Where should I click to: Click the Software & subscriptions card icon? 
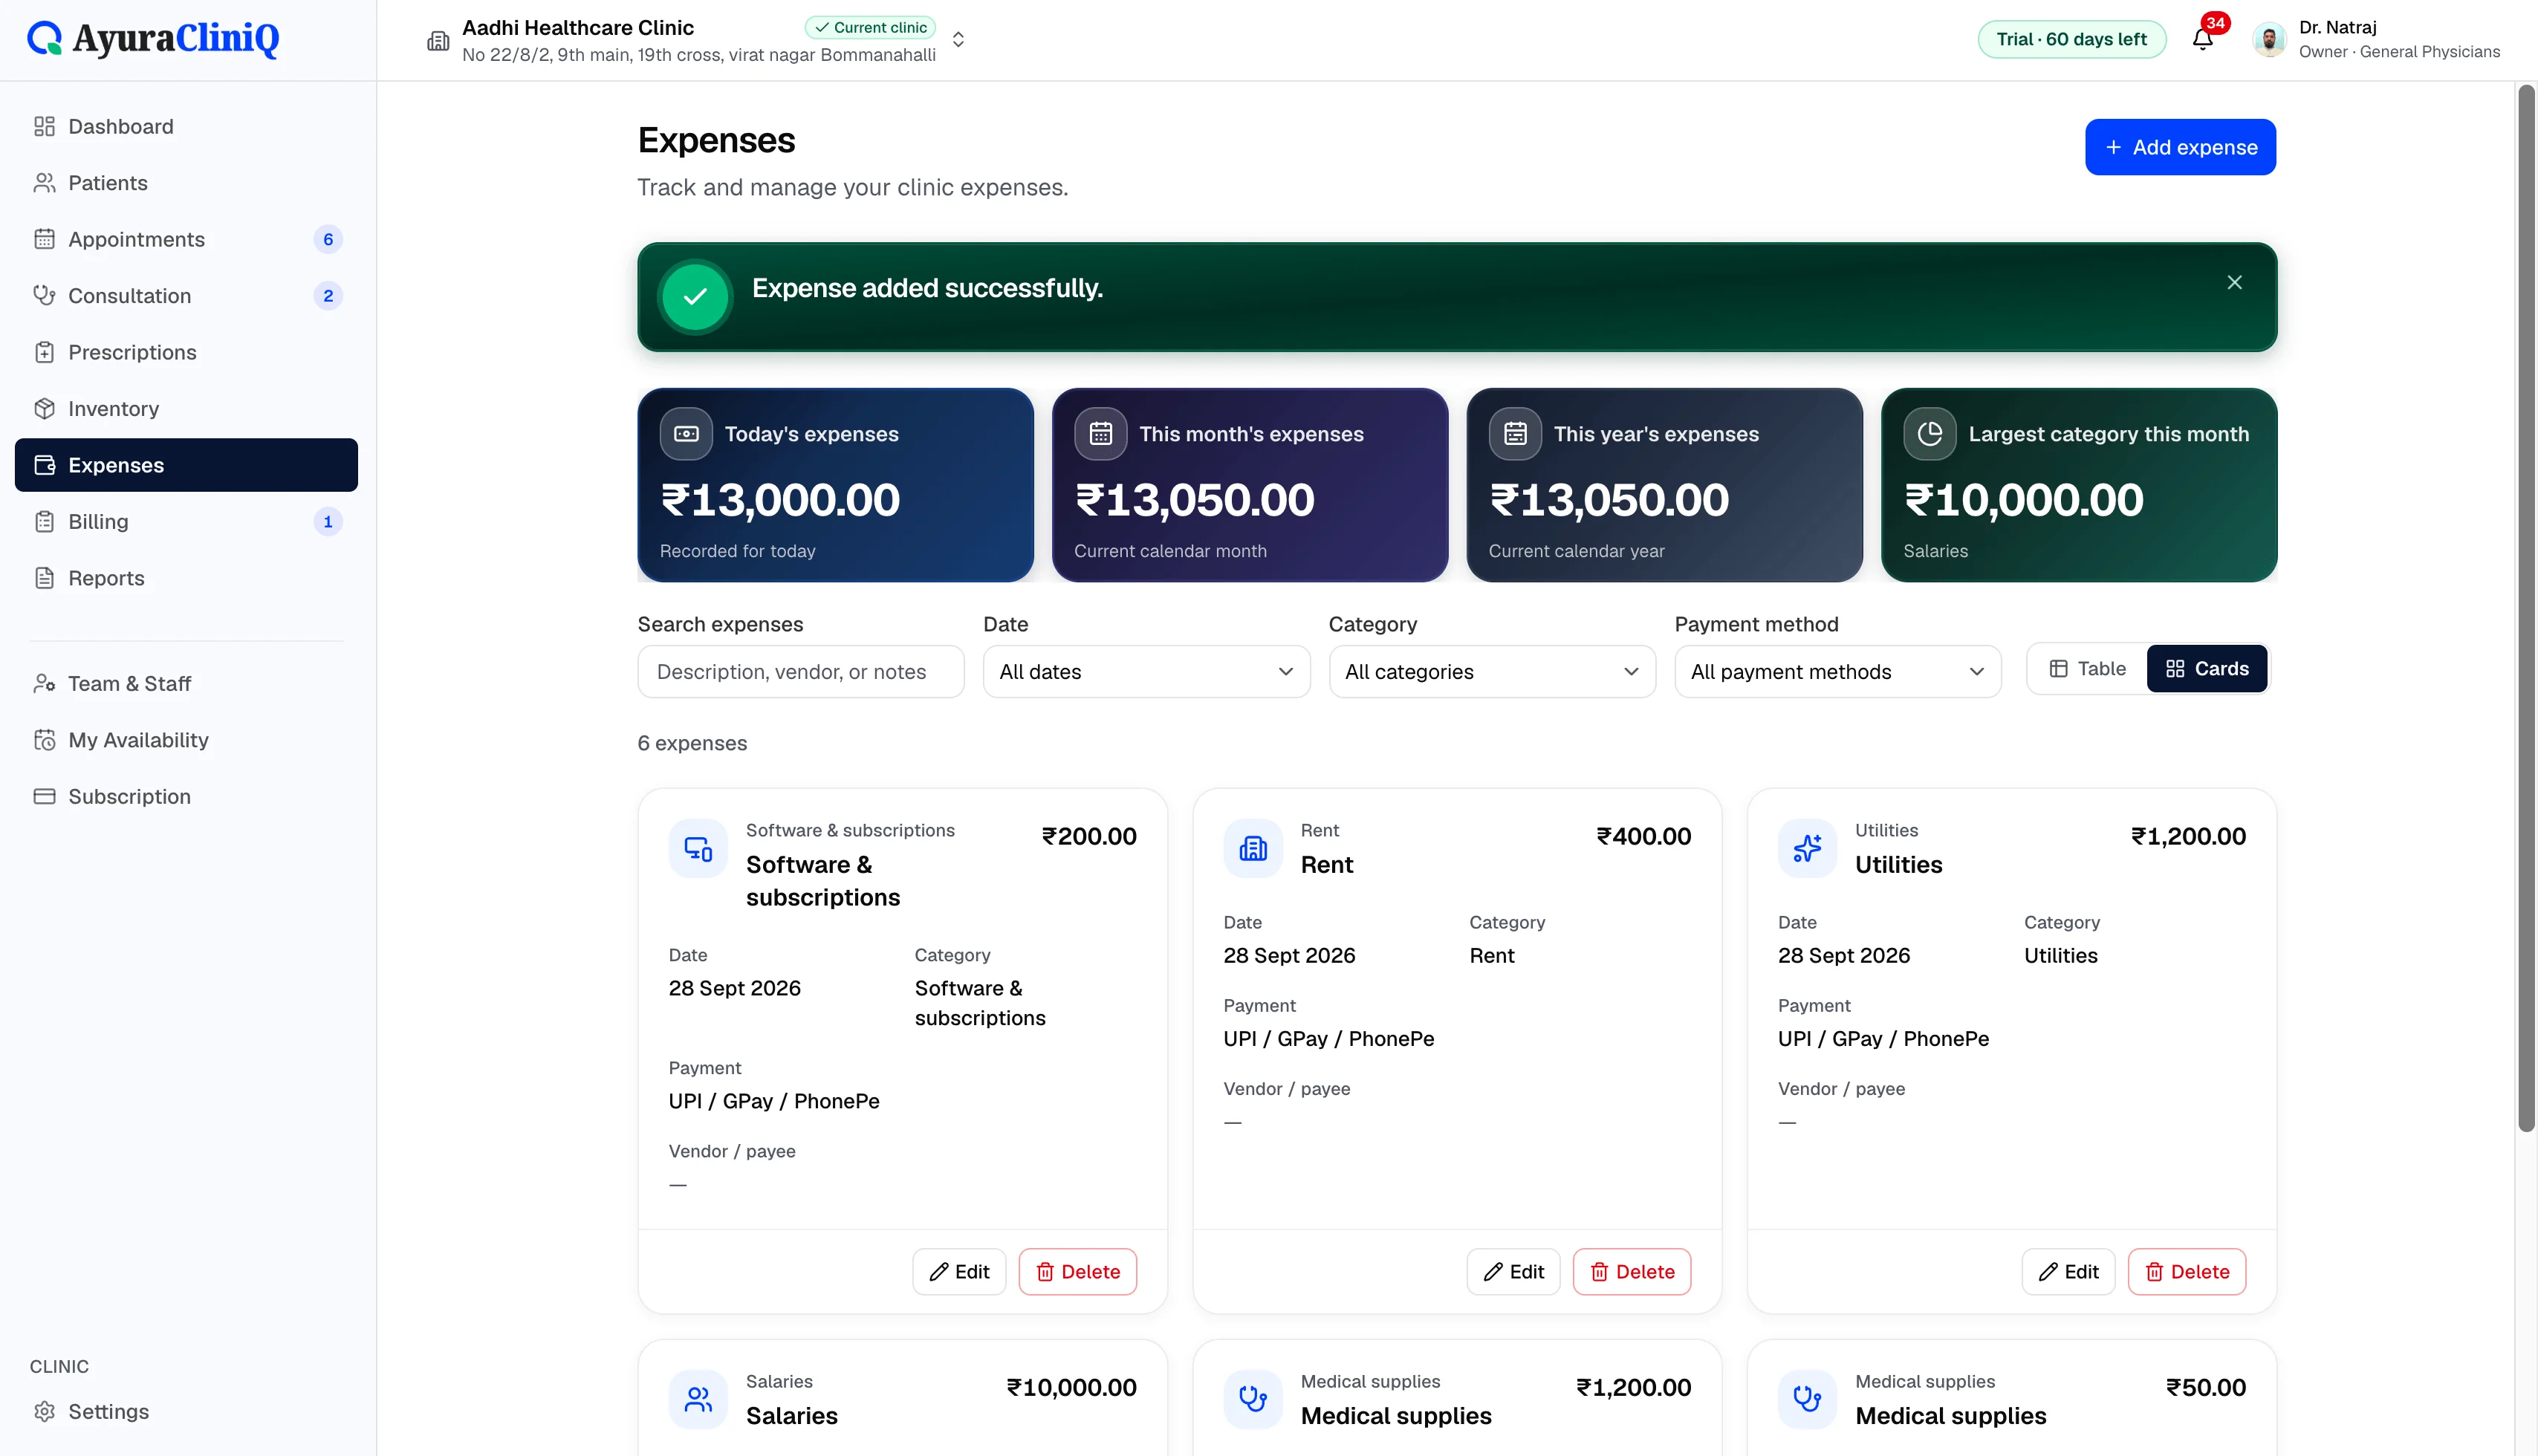pos(698,849)
